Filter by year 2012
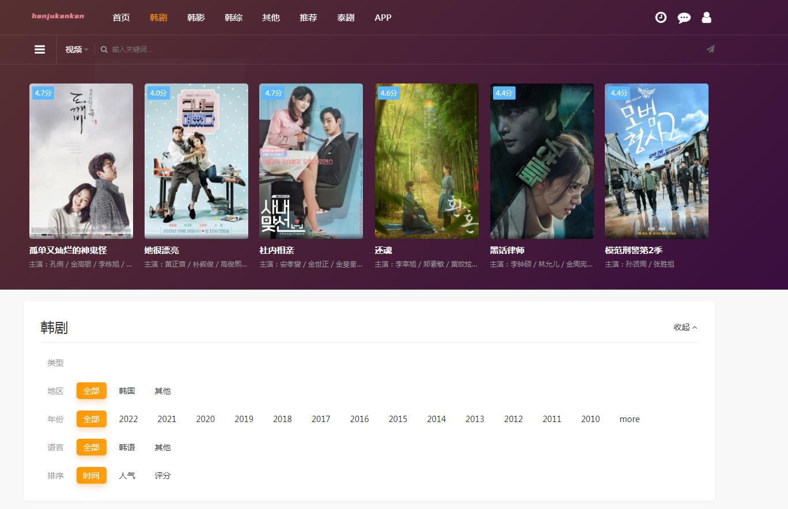This screenshot has width=788, height=509. (x=513, y=419)
